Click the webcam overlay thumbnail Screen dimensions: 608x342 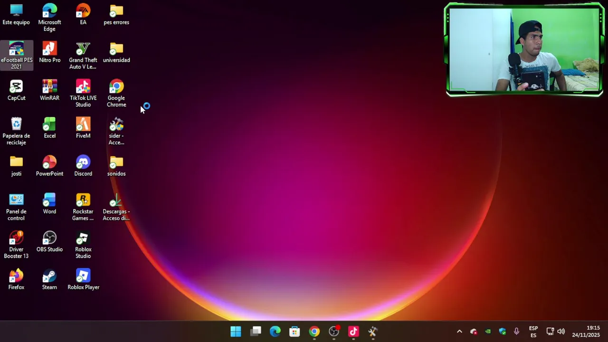point(524,50)
